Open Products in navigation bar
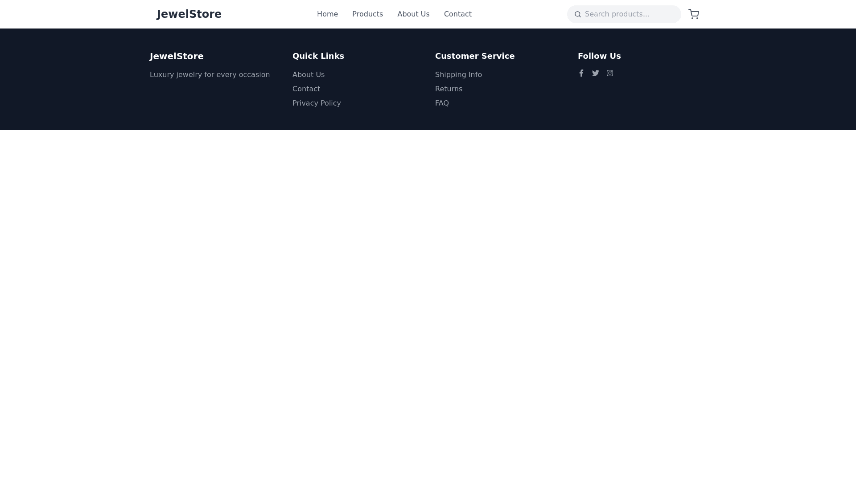856x481 pixels. 367,14
